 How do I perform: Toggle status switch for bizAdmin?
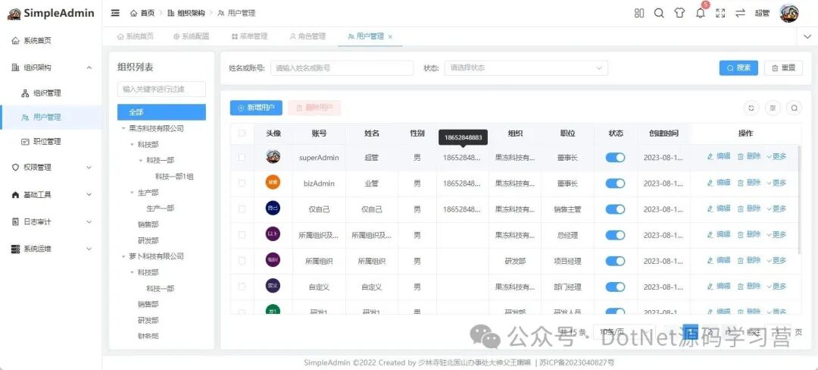[x=615, y=183]
